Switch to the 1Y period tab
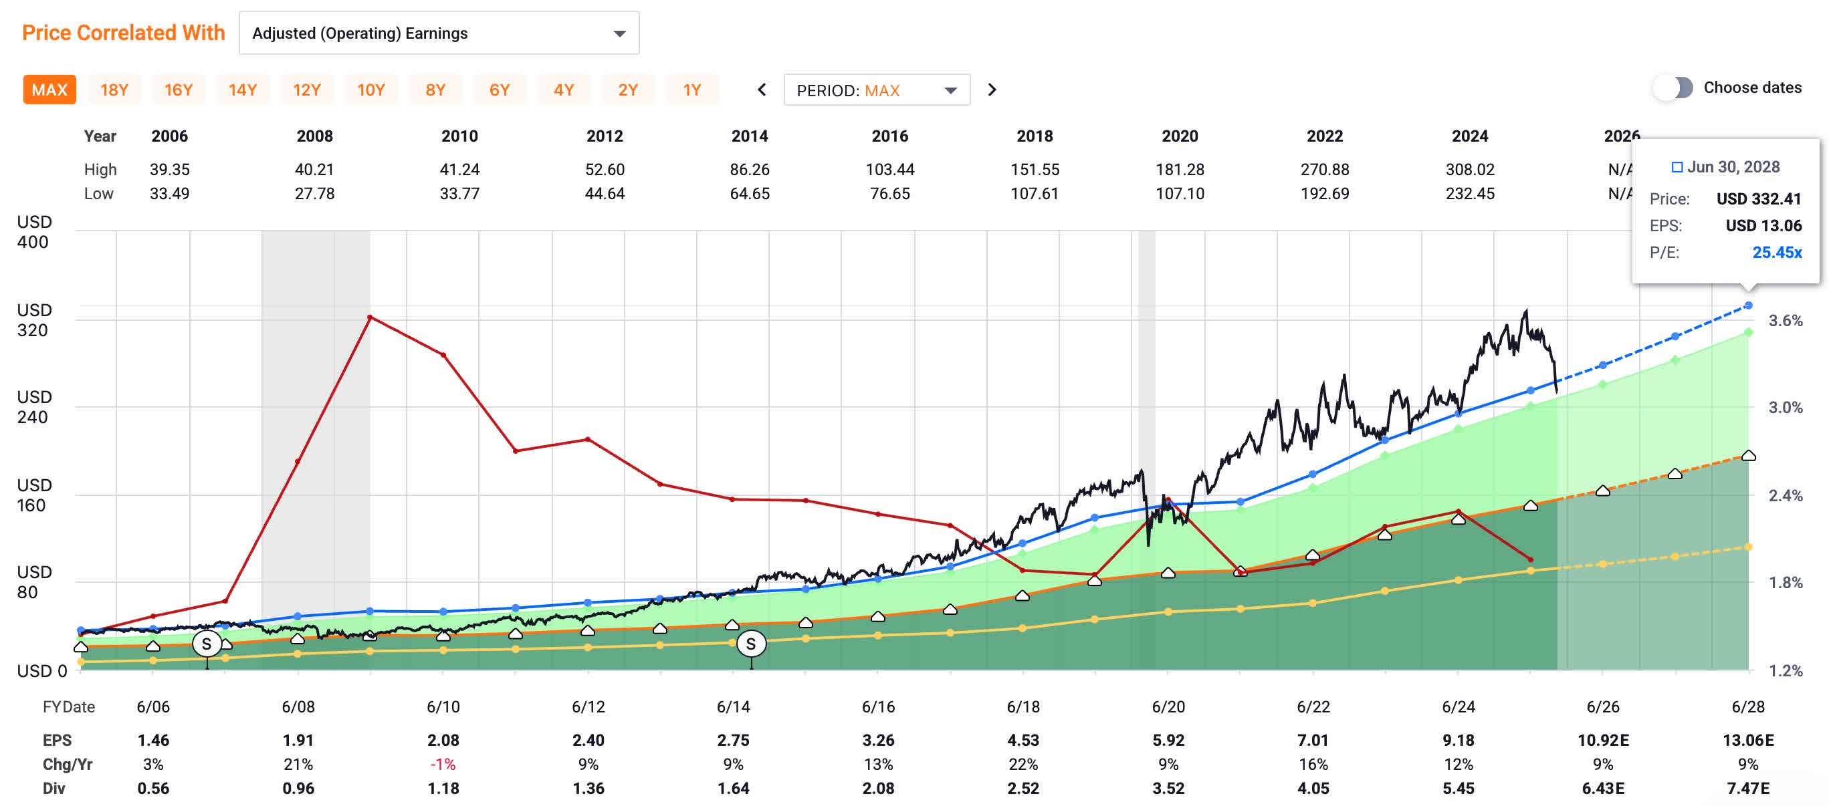The width and height of the screenshot is (1829, 806). tap(692, 90)
